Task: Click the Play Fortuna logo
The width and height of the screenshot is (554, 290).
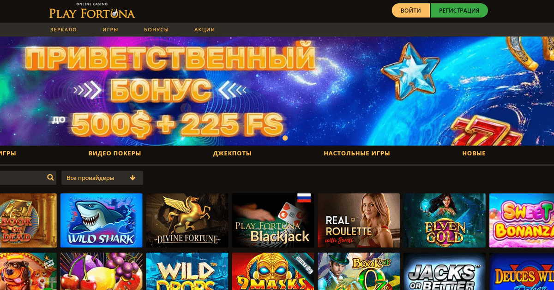Action: point(92,11)
